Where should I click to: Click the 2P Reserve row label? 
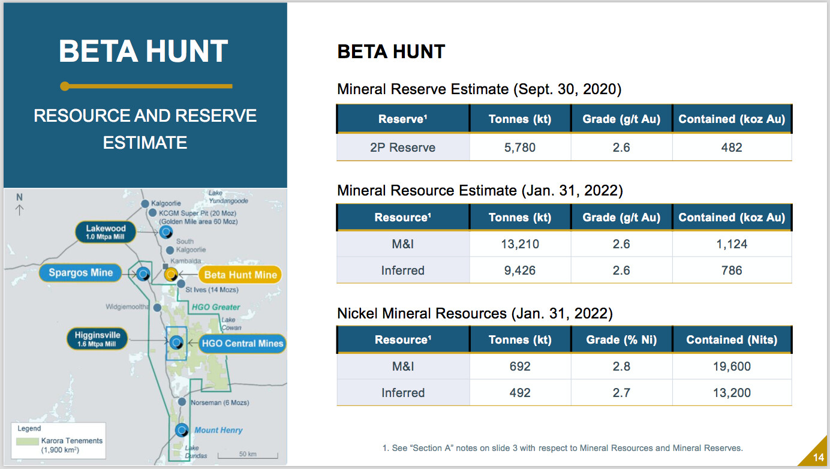click(x=403, y=148)
